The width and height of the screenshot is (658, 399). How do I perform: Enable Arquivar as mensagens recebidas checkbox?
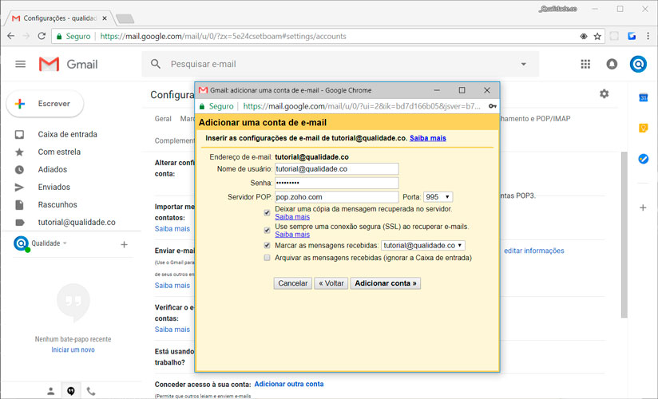pos(267,258)
